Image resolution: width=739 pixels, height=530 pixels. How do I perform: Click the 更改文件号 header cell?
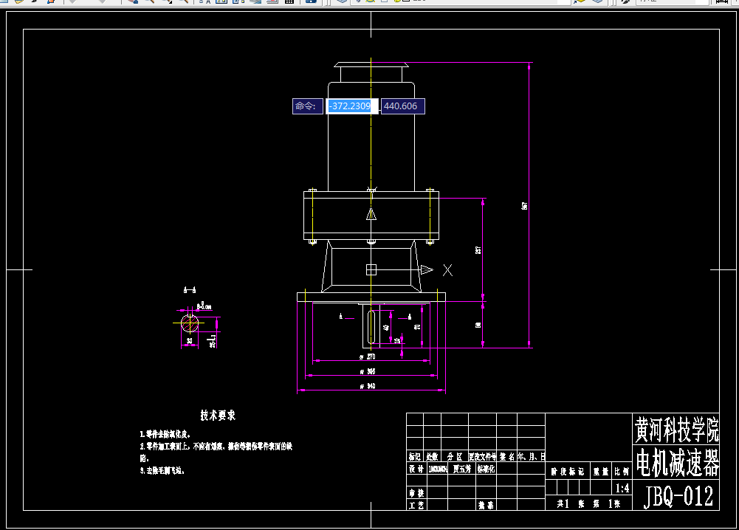pyautogui.click(x=482, y=456)
